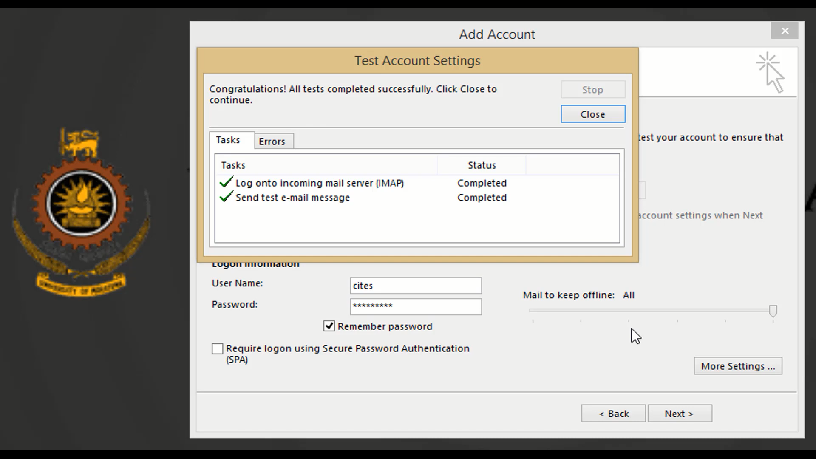The image size is (816, 459).
Task: Uncheck the Remember password checkbox
Action: 329,326
